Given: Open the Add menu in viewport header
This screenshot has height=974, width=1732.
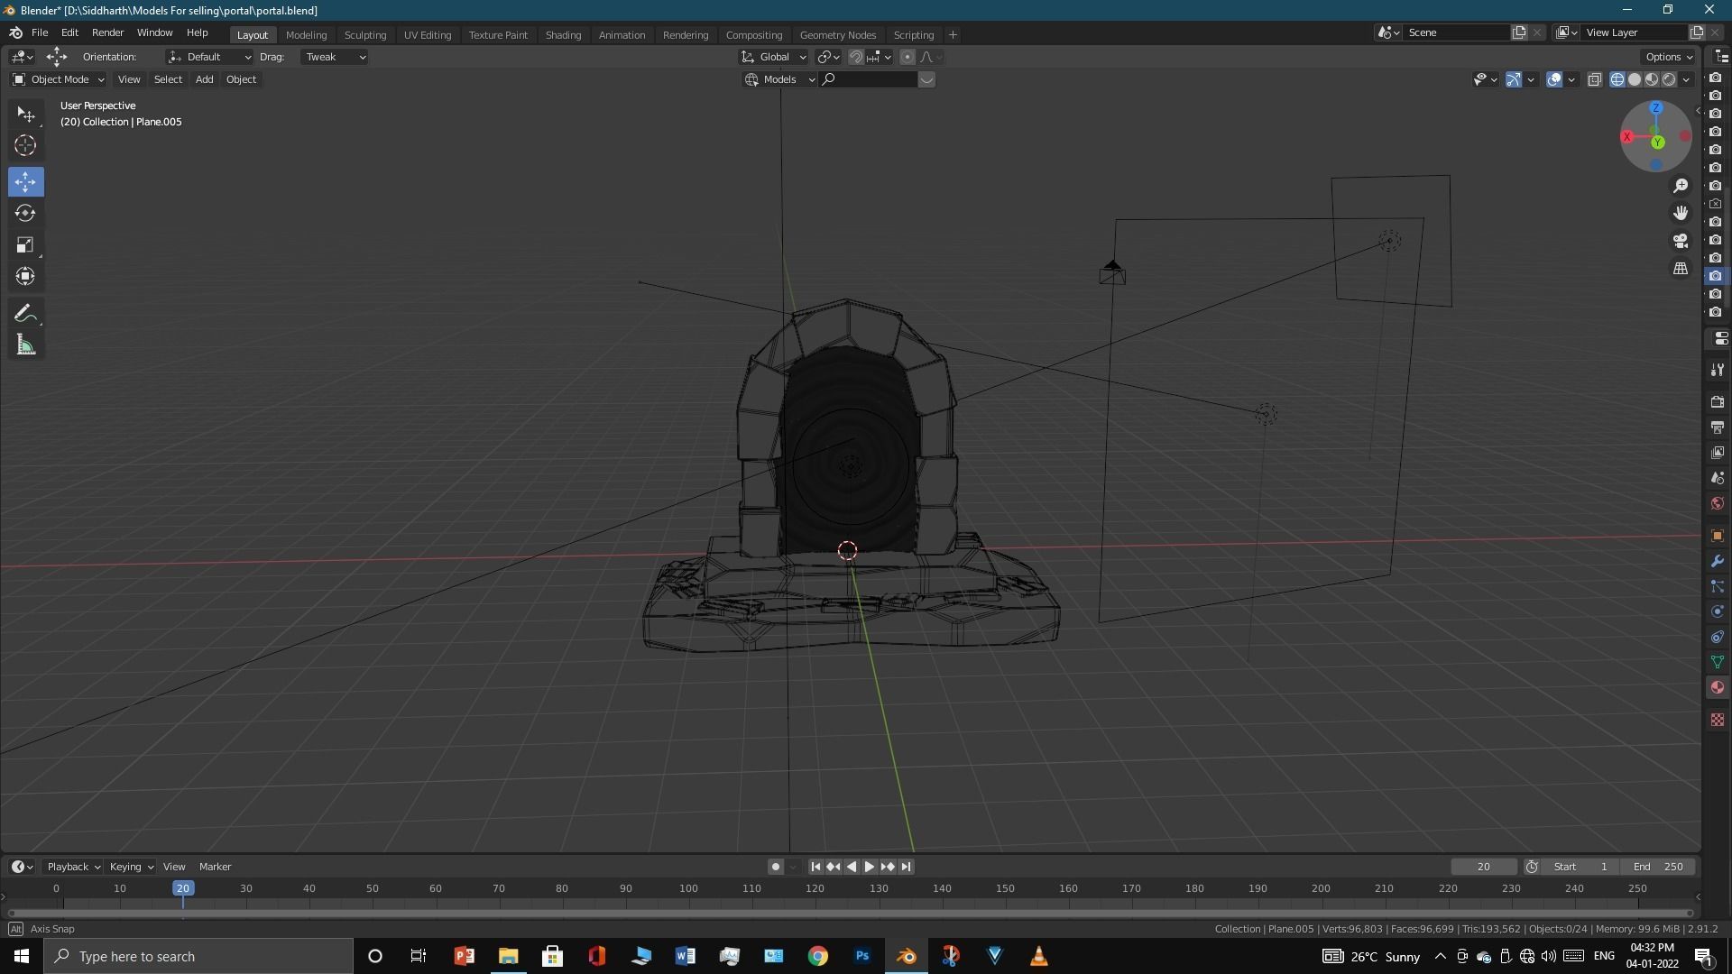Looking at the screenshot, I should point(205,79).
